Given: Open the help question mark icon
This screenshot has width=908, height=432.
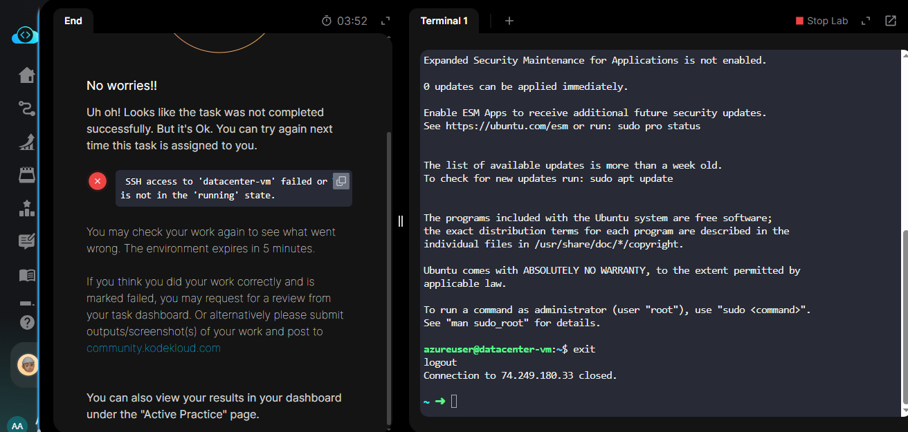Looking at the screenshot, I should pyautogui.click(x=27, y=322).
